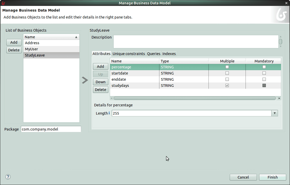Switch to the Unique constraints tab

129,54
